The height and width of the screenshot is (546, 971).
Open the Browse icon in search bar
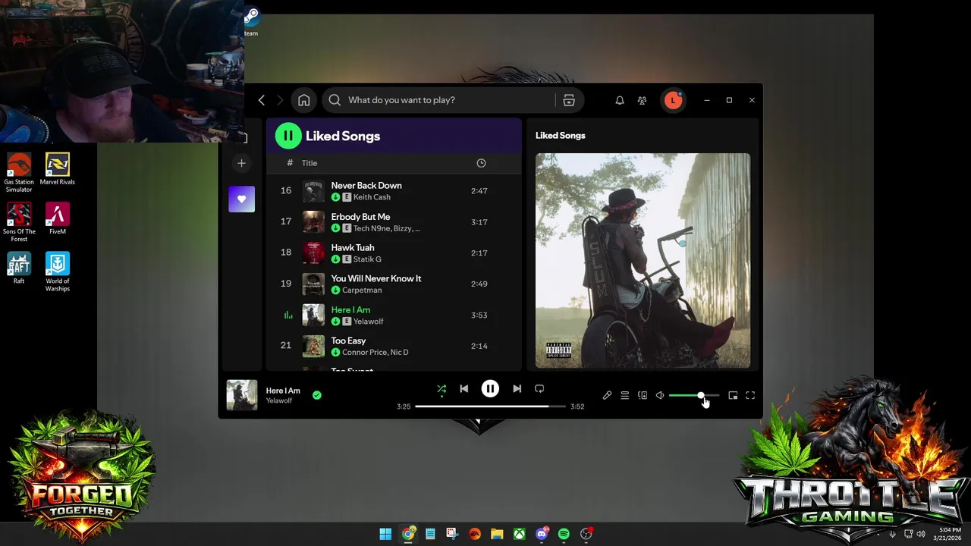click(569, 100)
